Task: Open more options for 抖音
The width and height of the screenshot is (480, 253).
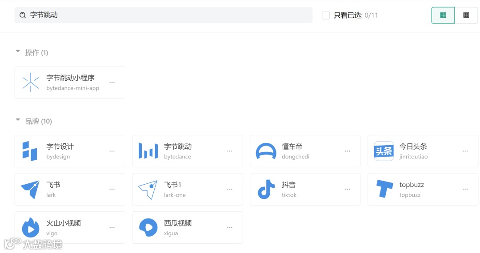Action: [x=347, y=190]
